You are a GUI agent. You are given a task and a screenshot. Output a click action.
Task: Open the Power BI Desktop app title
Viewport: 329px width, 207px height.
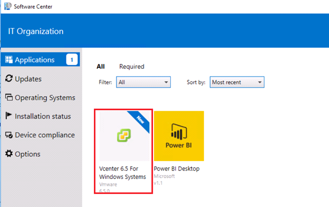click(177, 169)
